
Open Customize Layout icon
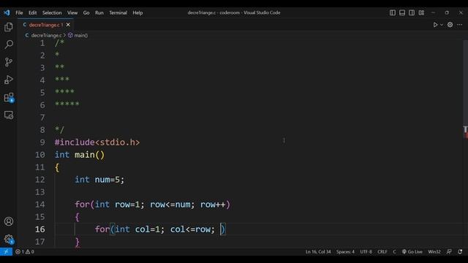[x=421, y=12]
